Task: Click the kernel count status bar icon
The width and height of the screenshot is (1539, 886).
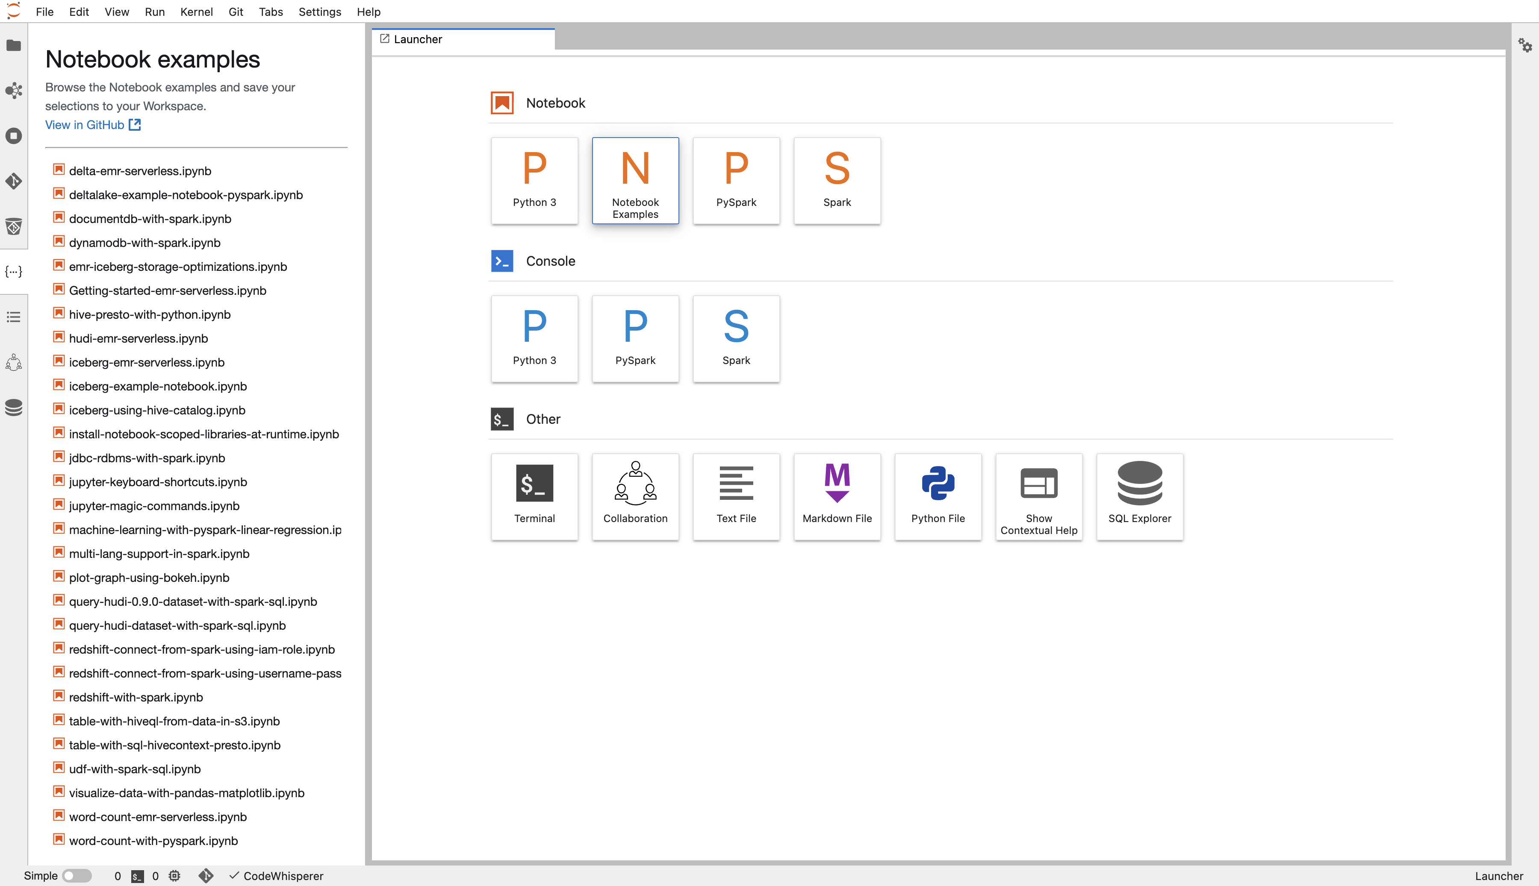Action: 175,876
